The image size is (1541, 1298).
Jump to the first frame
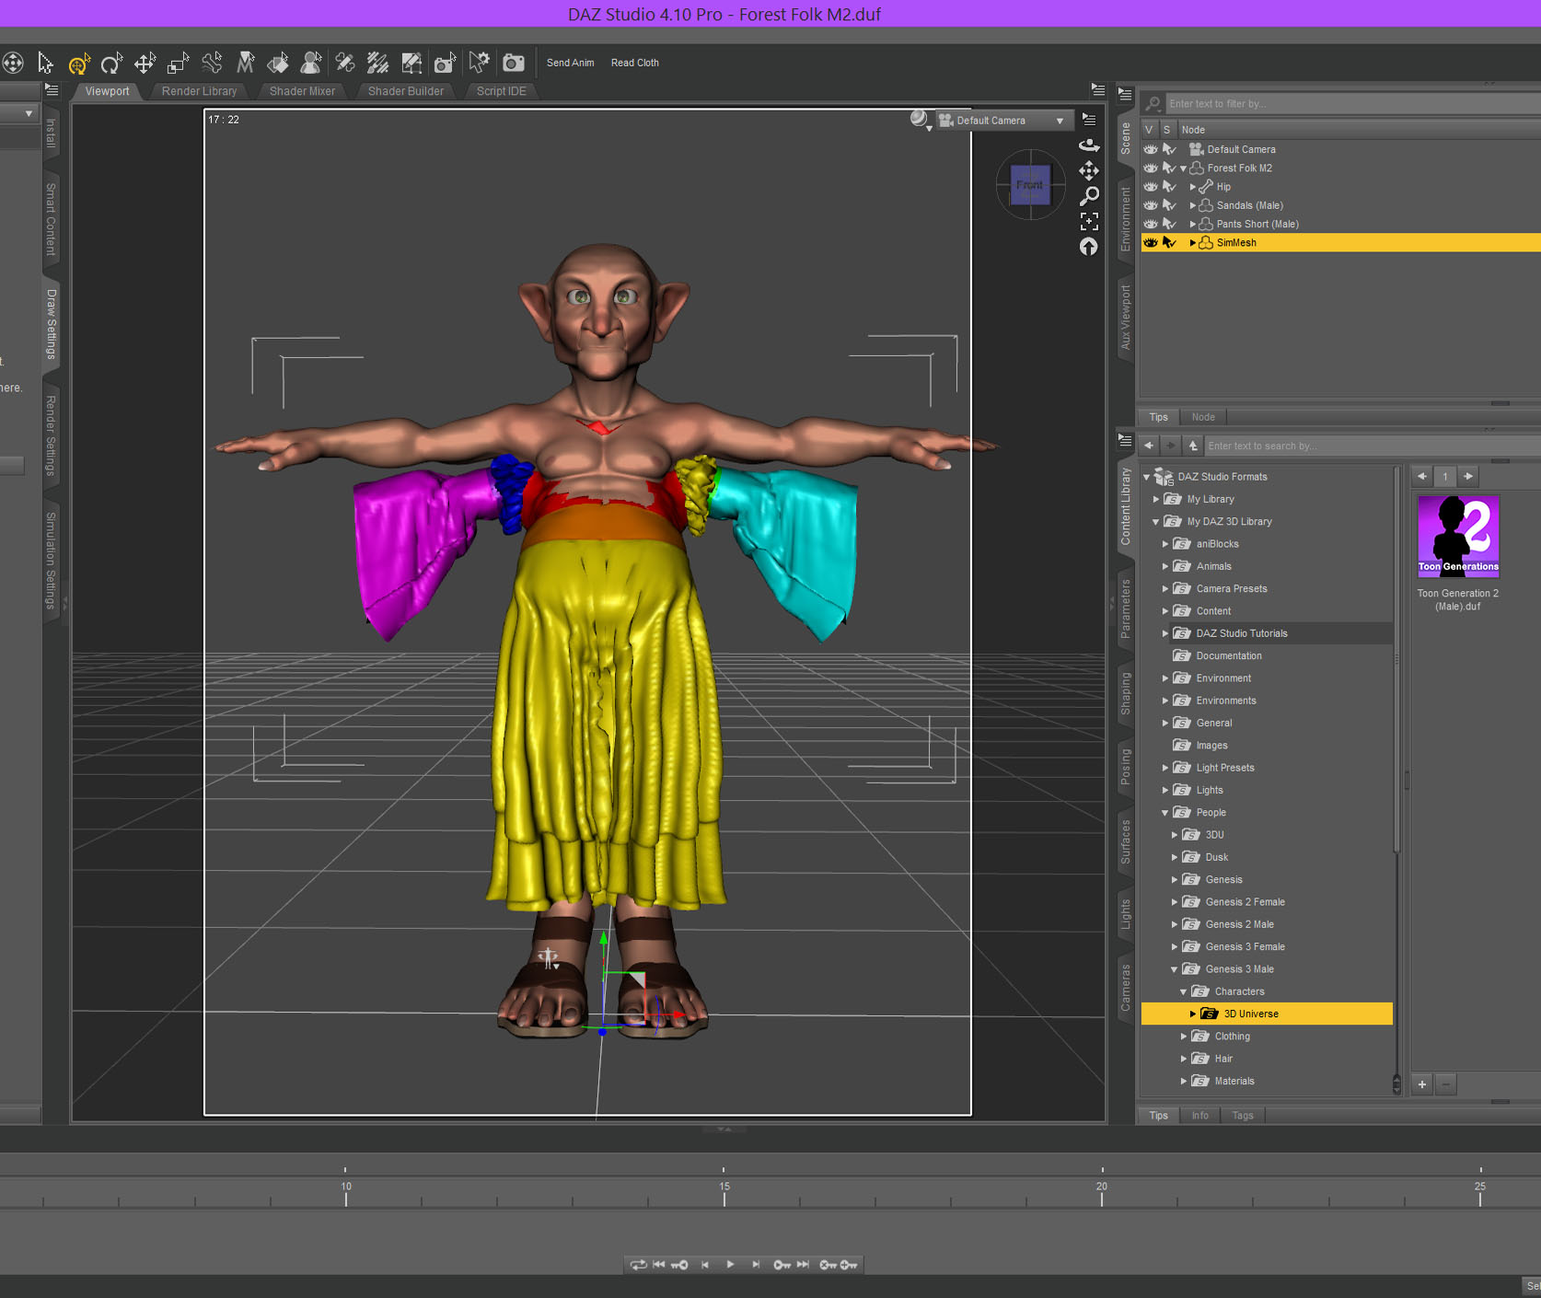coord(659,1265)
